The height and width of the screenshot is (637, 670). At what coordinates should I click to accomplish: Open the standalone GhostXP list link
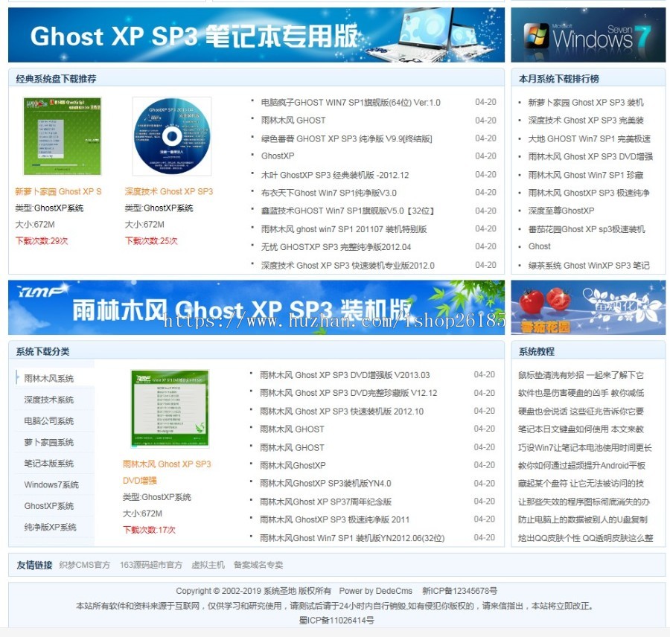(x=278, y=156)
